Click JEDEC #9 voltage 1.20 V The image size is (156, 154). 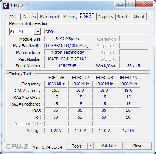click(128, 131)
